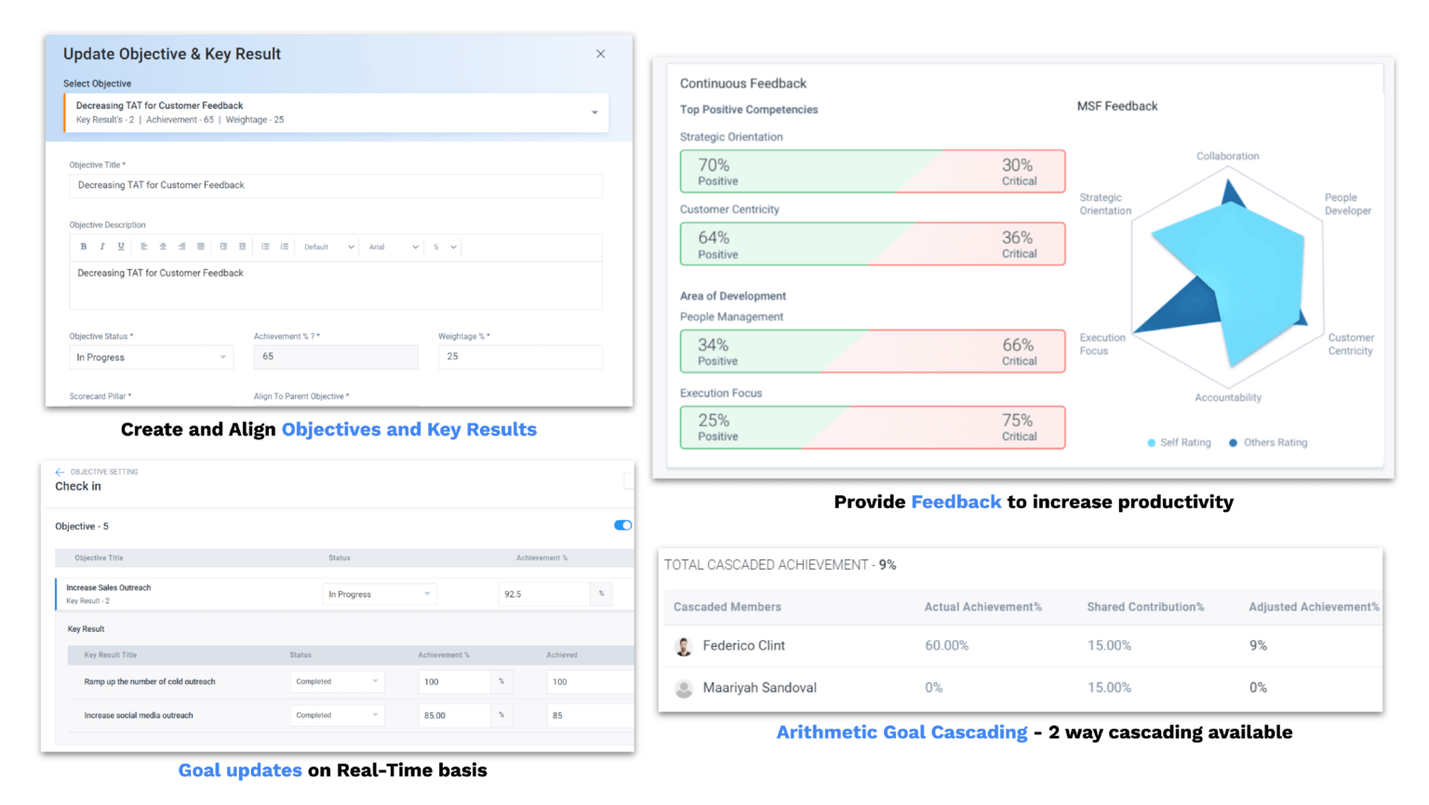
Task: Click the Strategic Orientation feedback bar
Action: (x=872, y=171)
